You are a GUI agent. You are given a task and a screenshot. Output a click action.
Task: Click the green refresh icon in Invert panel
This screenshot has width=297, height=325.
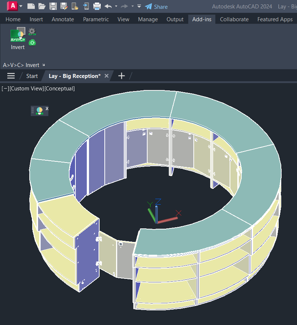click(x=32, y=42)
